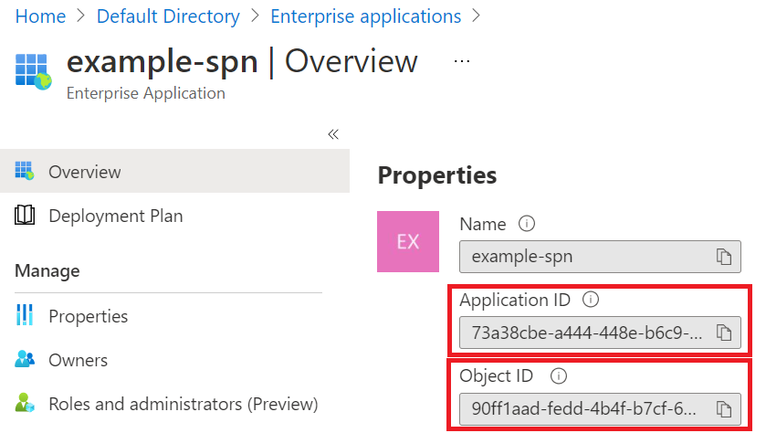Open the Overview menu item
Screen dimensions: 766x433
coord(84,172)
